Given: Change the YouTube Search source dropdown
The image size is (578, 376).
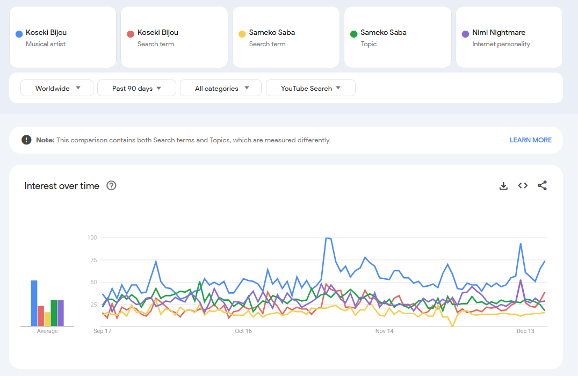Looking at the screenshot, I should (310, 88).
